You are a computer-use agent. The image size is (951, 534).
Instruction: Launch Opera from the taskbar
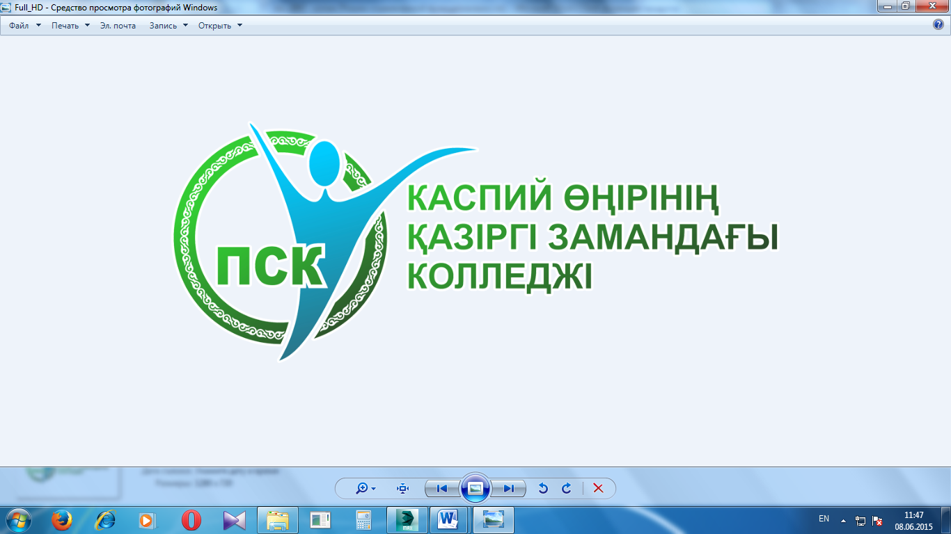191,520
